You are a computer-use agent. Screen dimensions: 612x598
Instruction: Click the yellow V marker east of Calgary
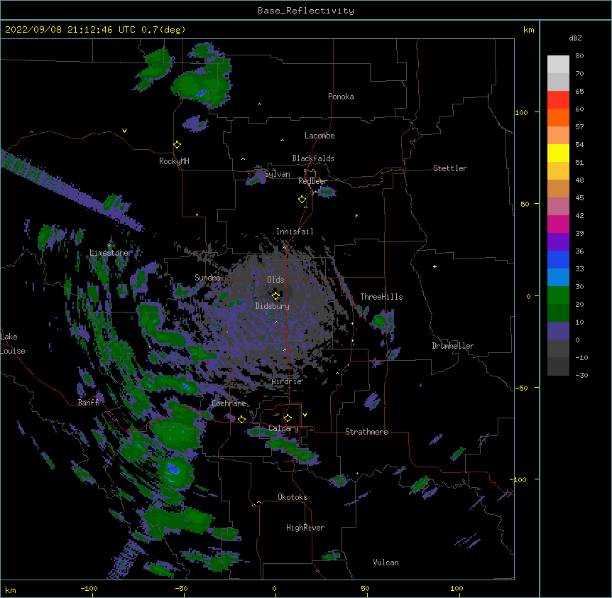305,415
